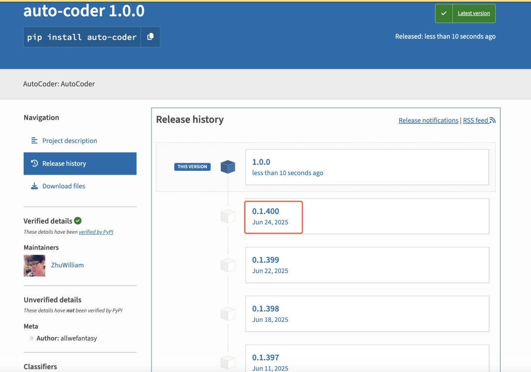Click the cube icon beside version 0.1.397
The image size is (531, 372).
point(228,363)
